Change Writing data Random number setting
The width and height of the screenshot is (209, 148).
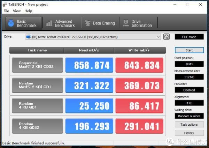pos(189,116)
